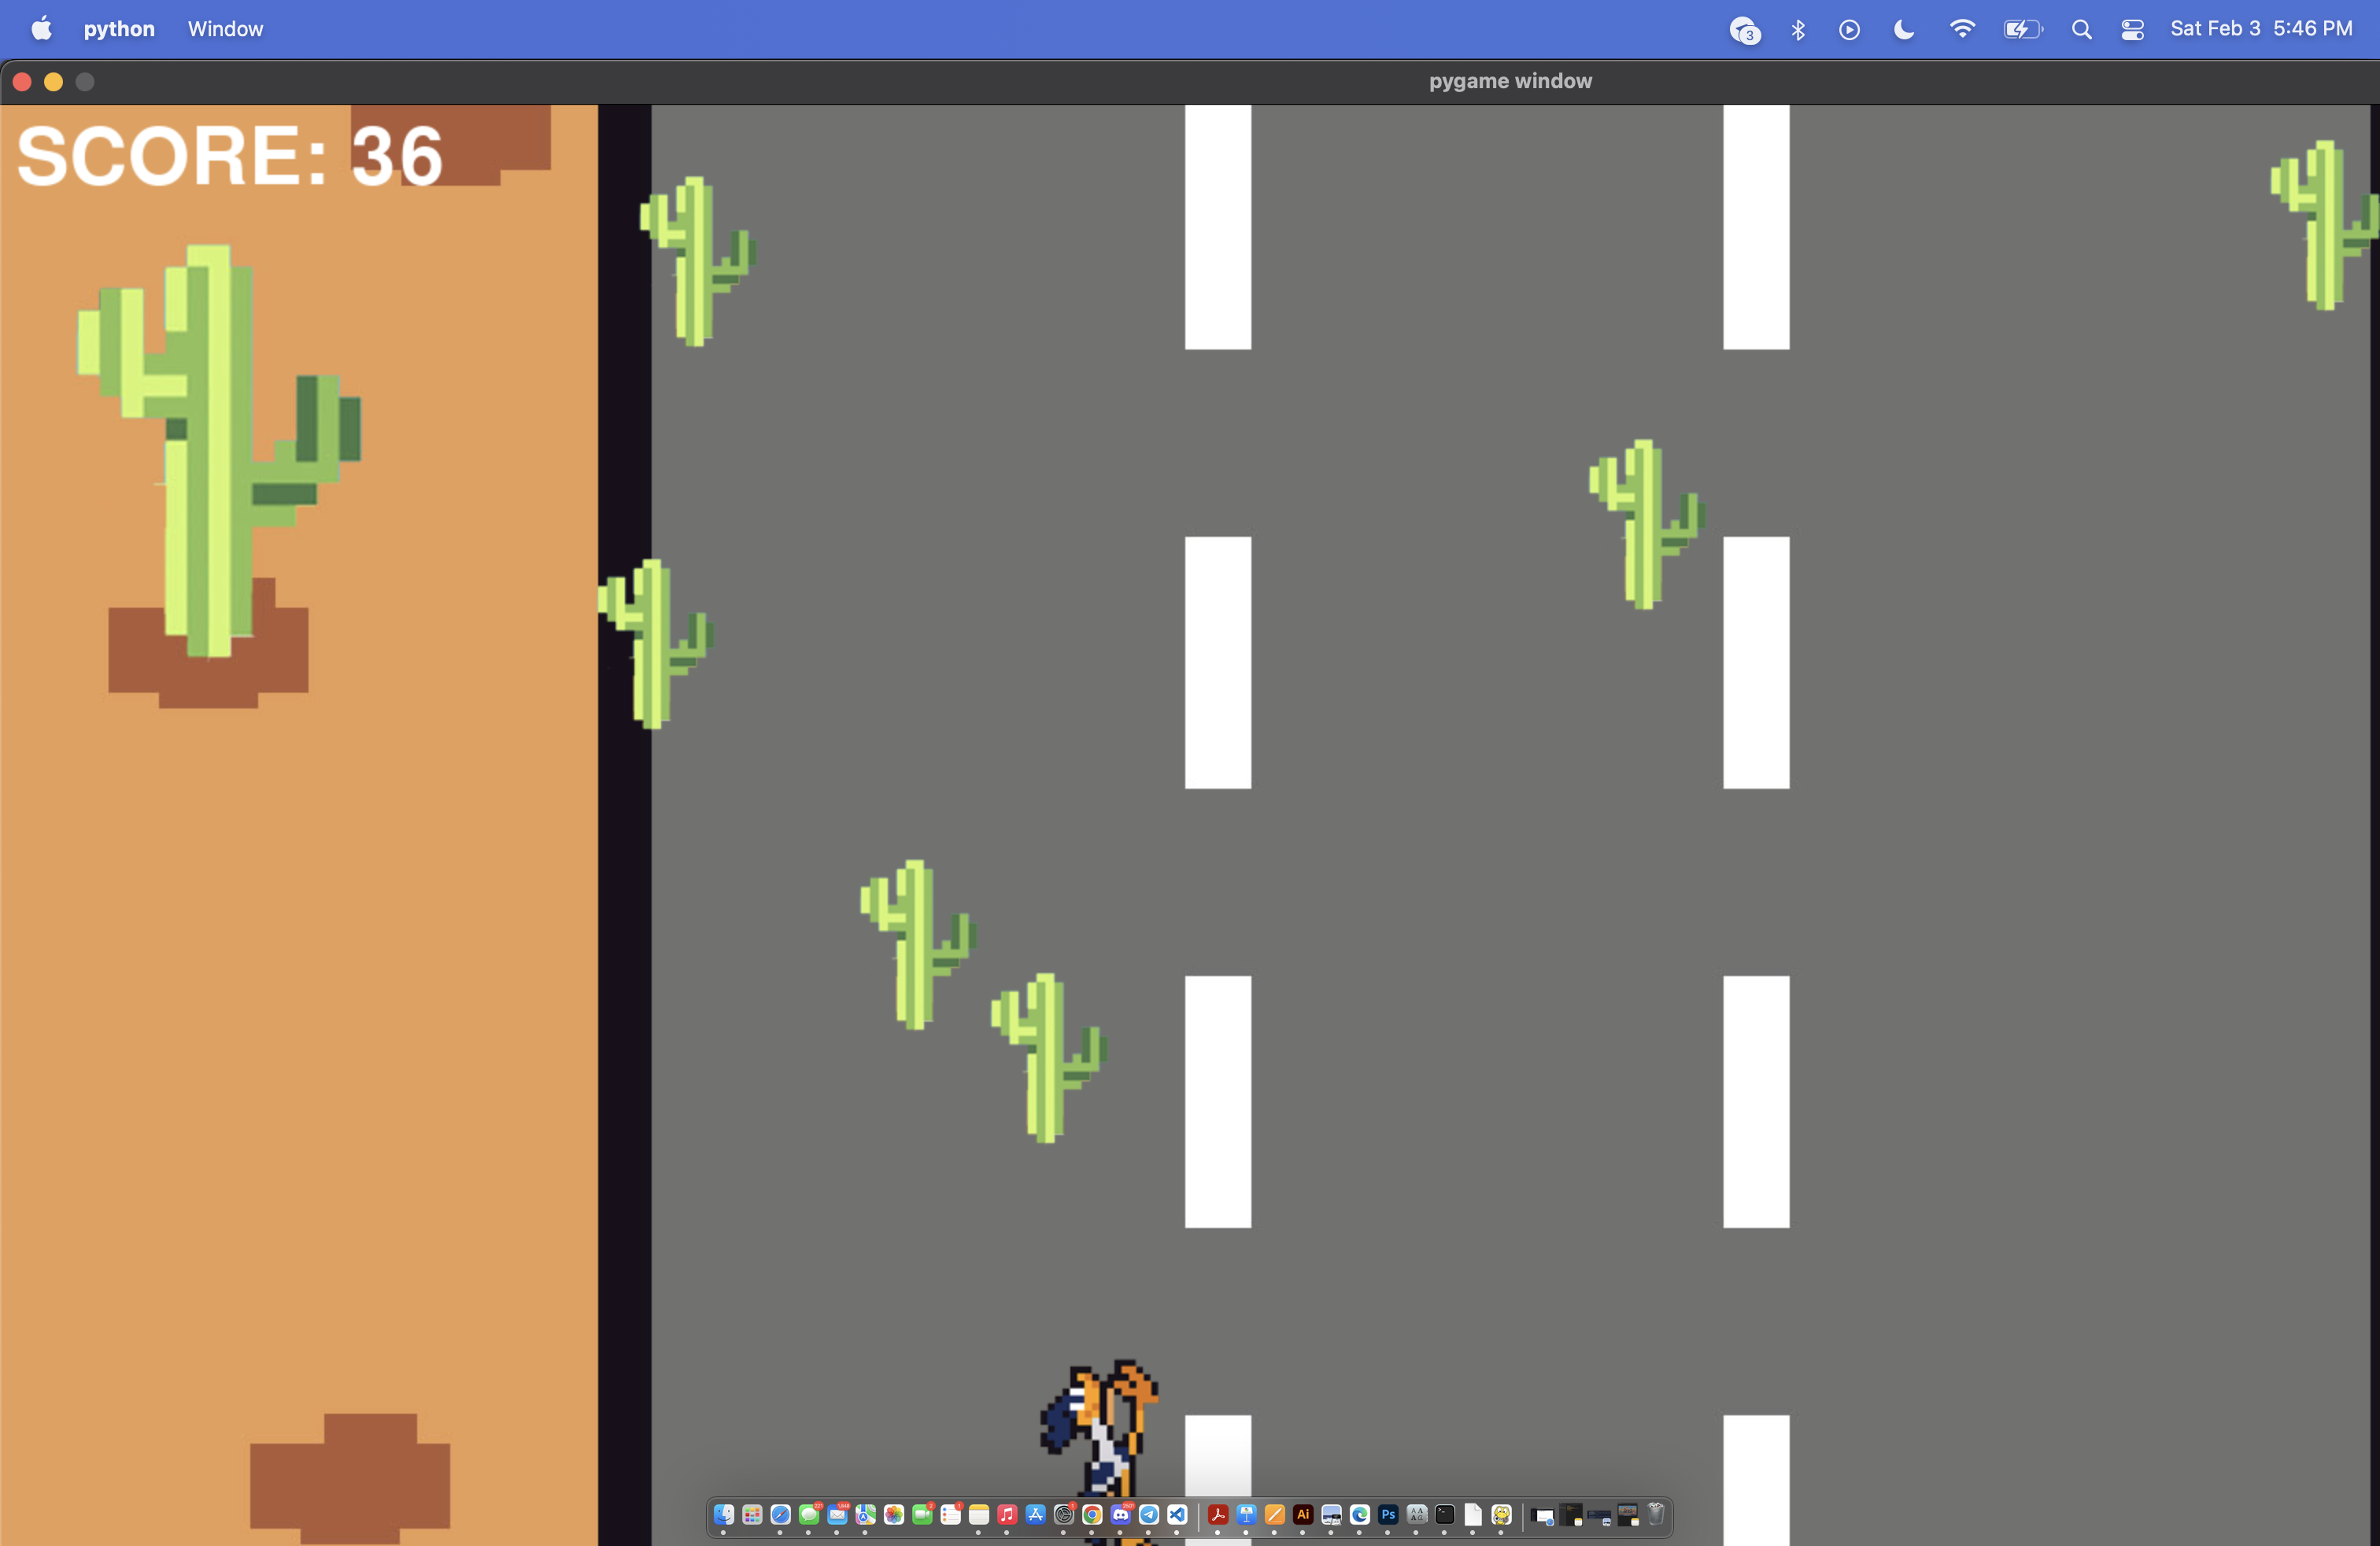This screenshot has height=1546, width=2380.
Task: Open Trash in the dock
Action: click(x=1656, y=1515)
